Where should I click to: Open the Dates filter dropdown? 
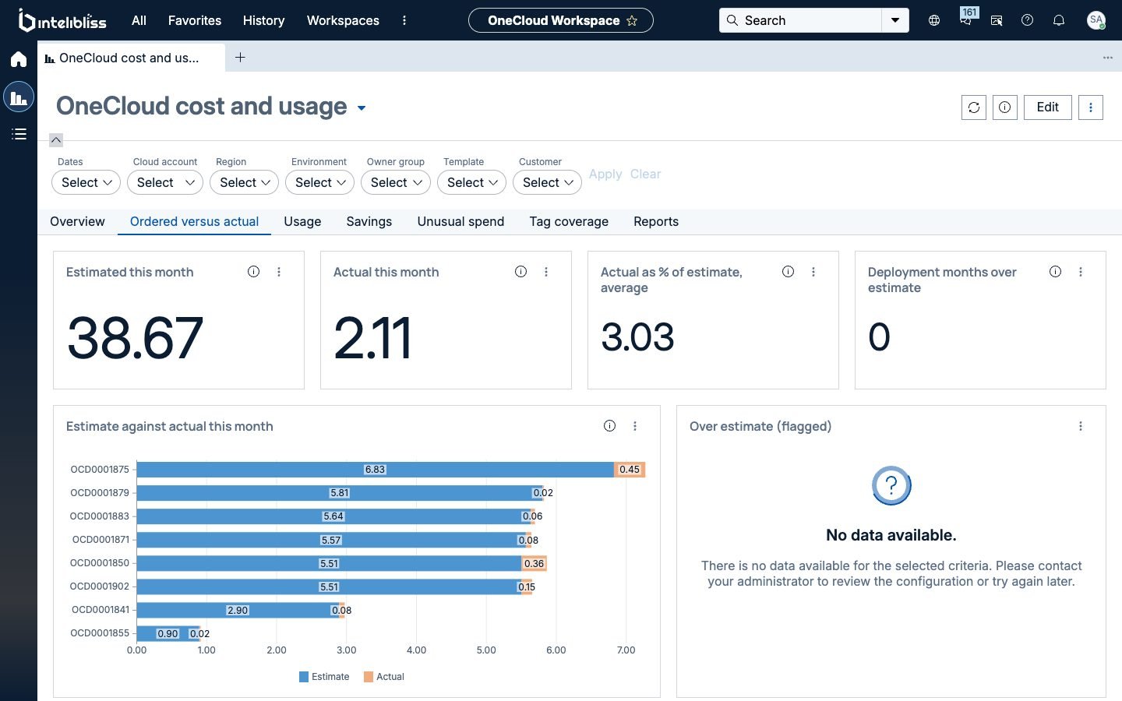[86, 182]
